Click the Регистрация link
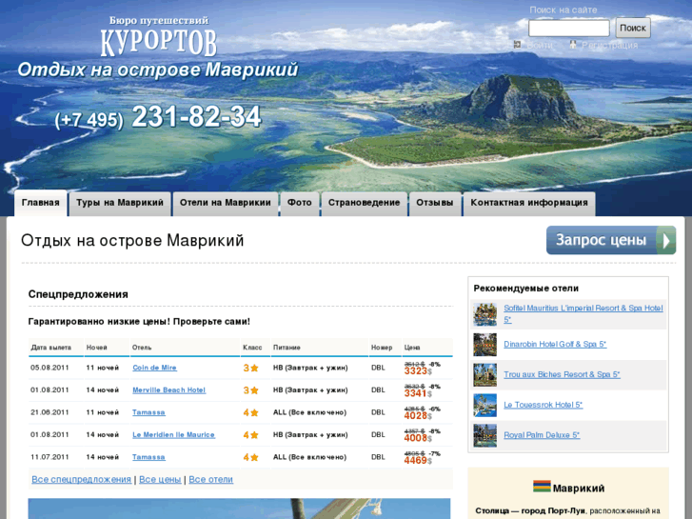Viewport: 692px width, 519px height. 609,45
